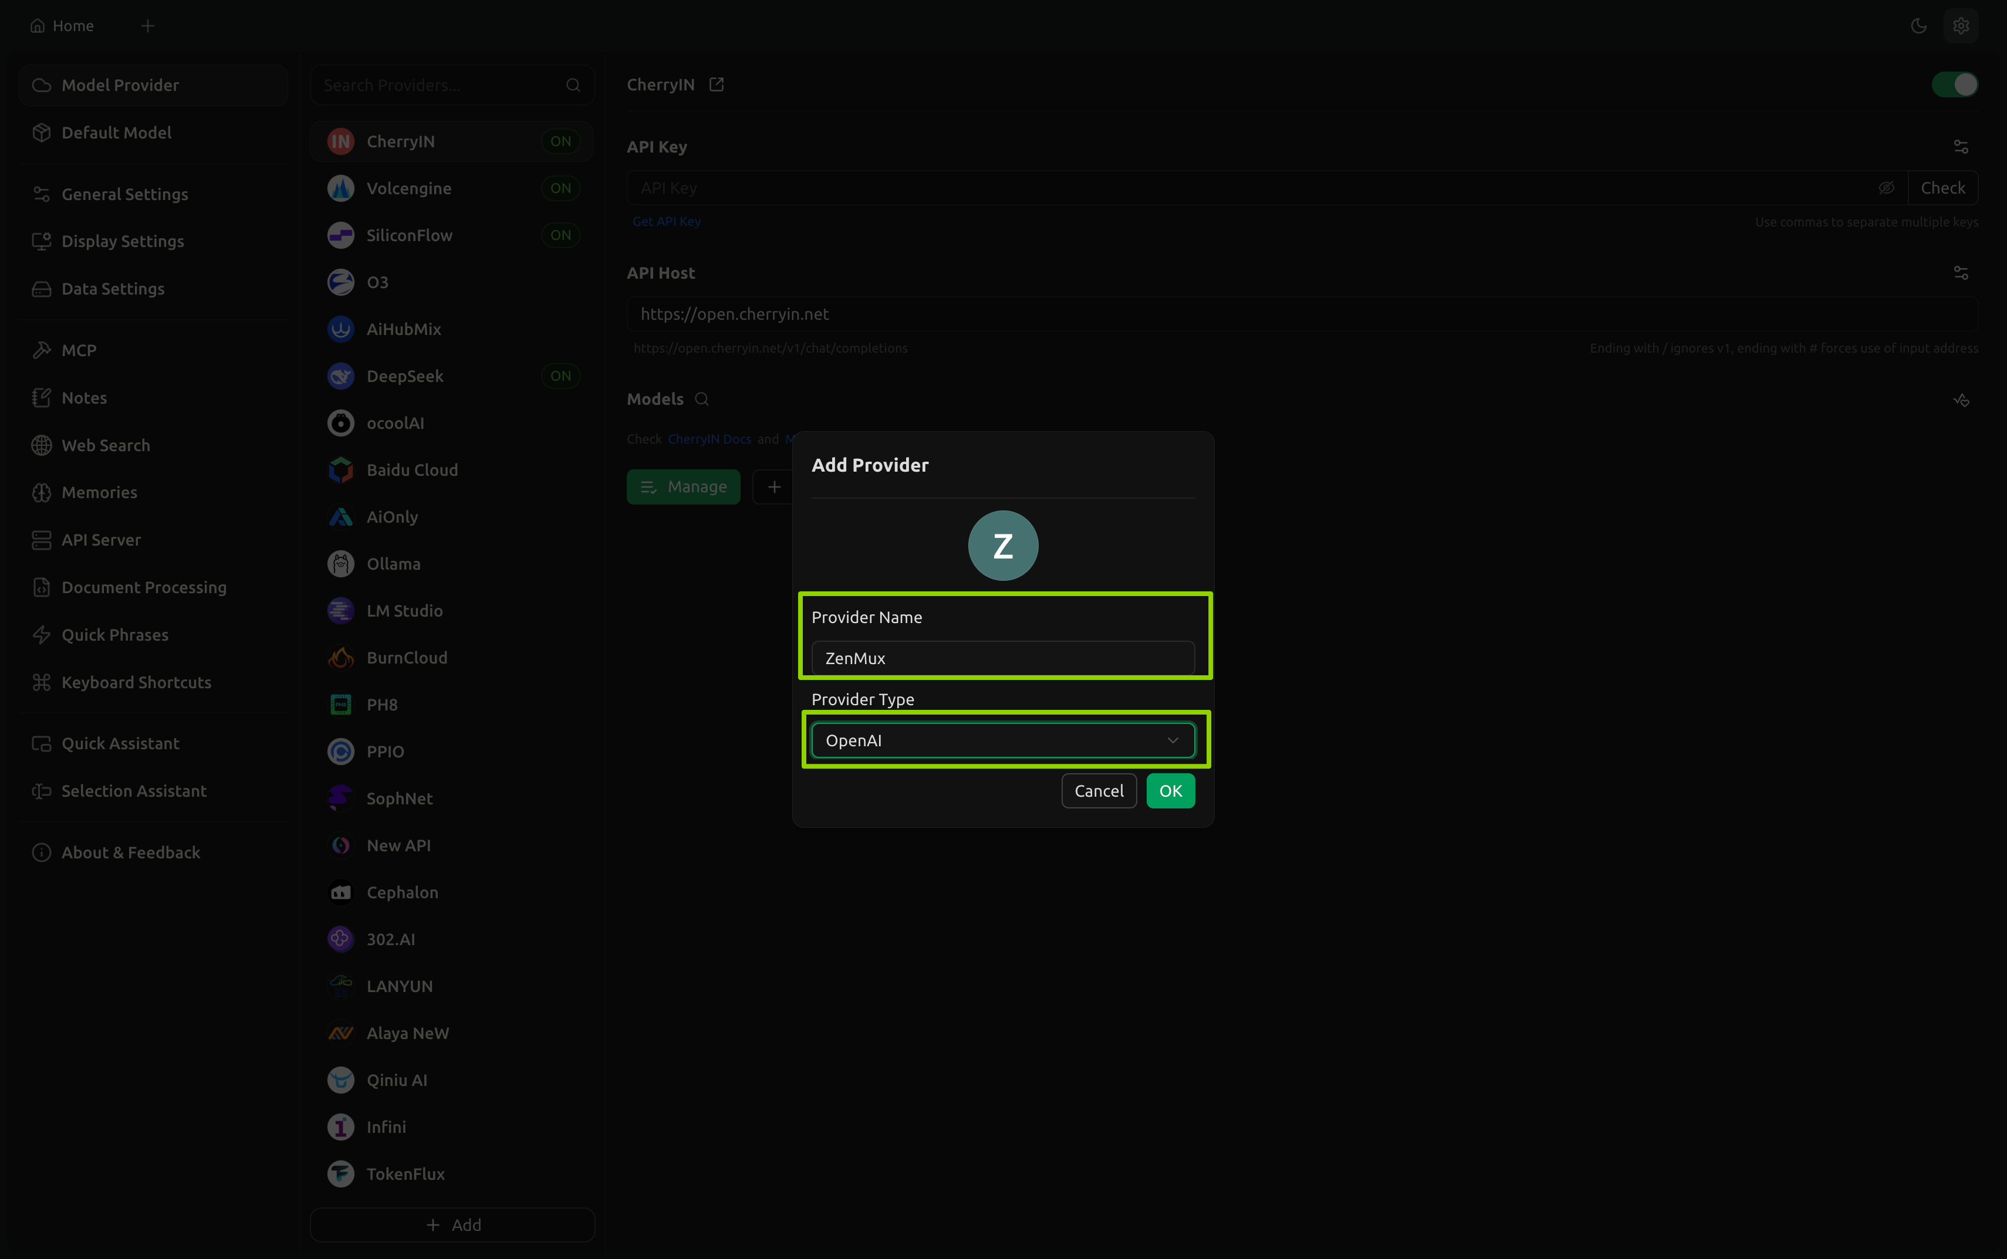
Task: Select the DeepSeek provider row
Action: 452,377
